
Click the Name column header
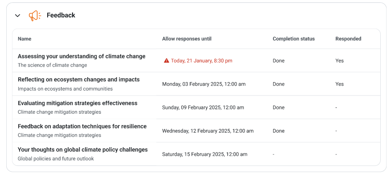click(x=24, y=39)
